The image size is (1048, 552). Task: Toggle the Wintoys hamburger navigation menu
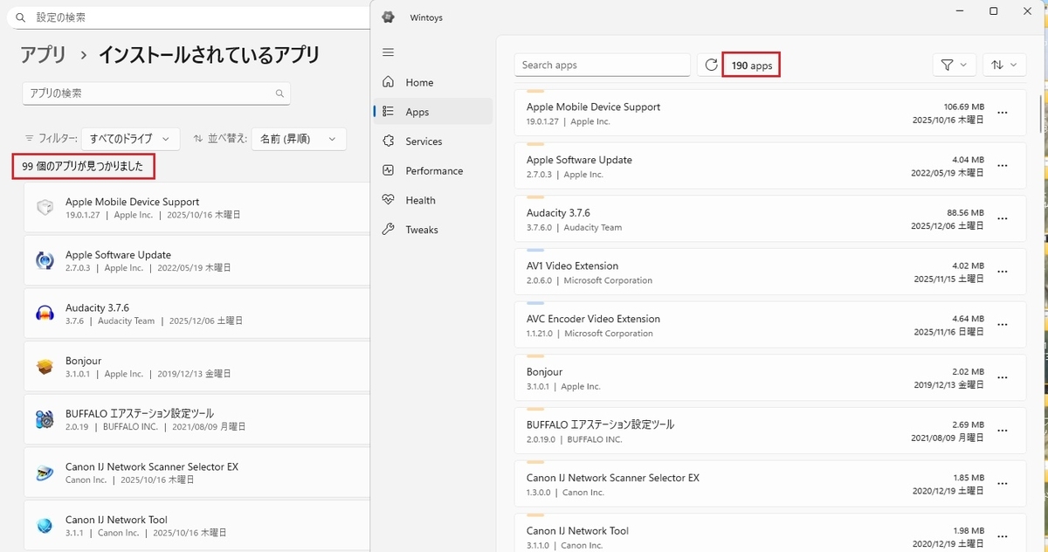coord(389,52)
